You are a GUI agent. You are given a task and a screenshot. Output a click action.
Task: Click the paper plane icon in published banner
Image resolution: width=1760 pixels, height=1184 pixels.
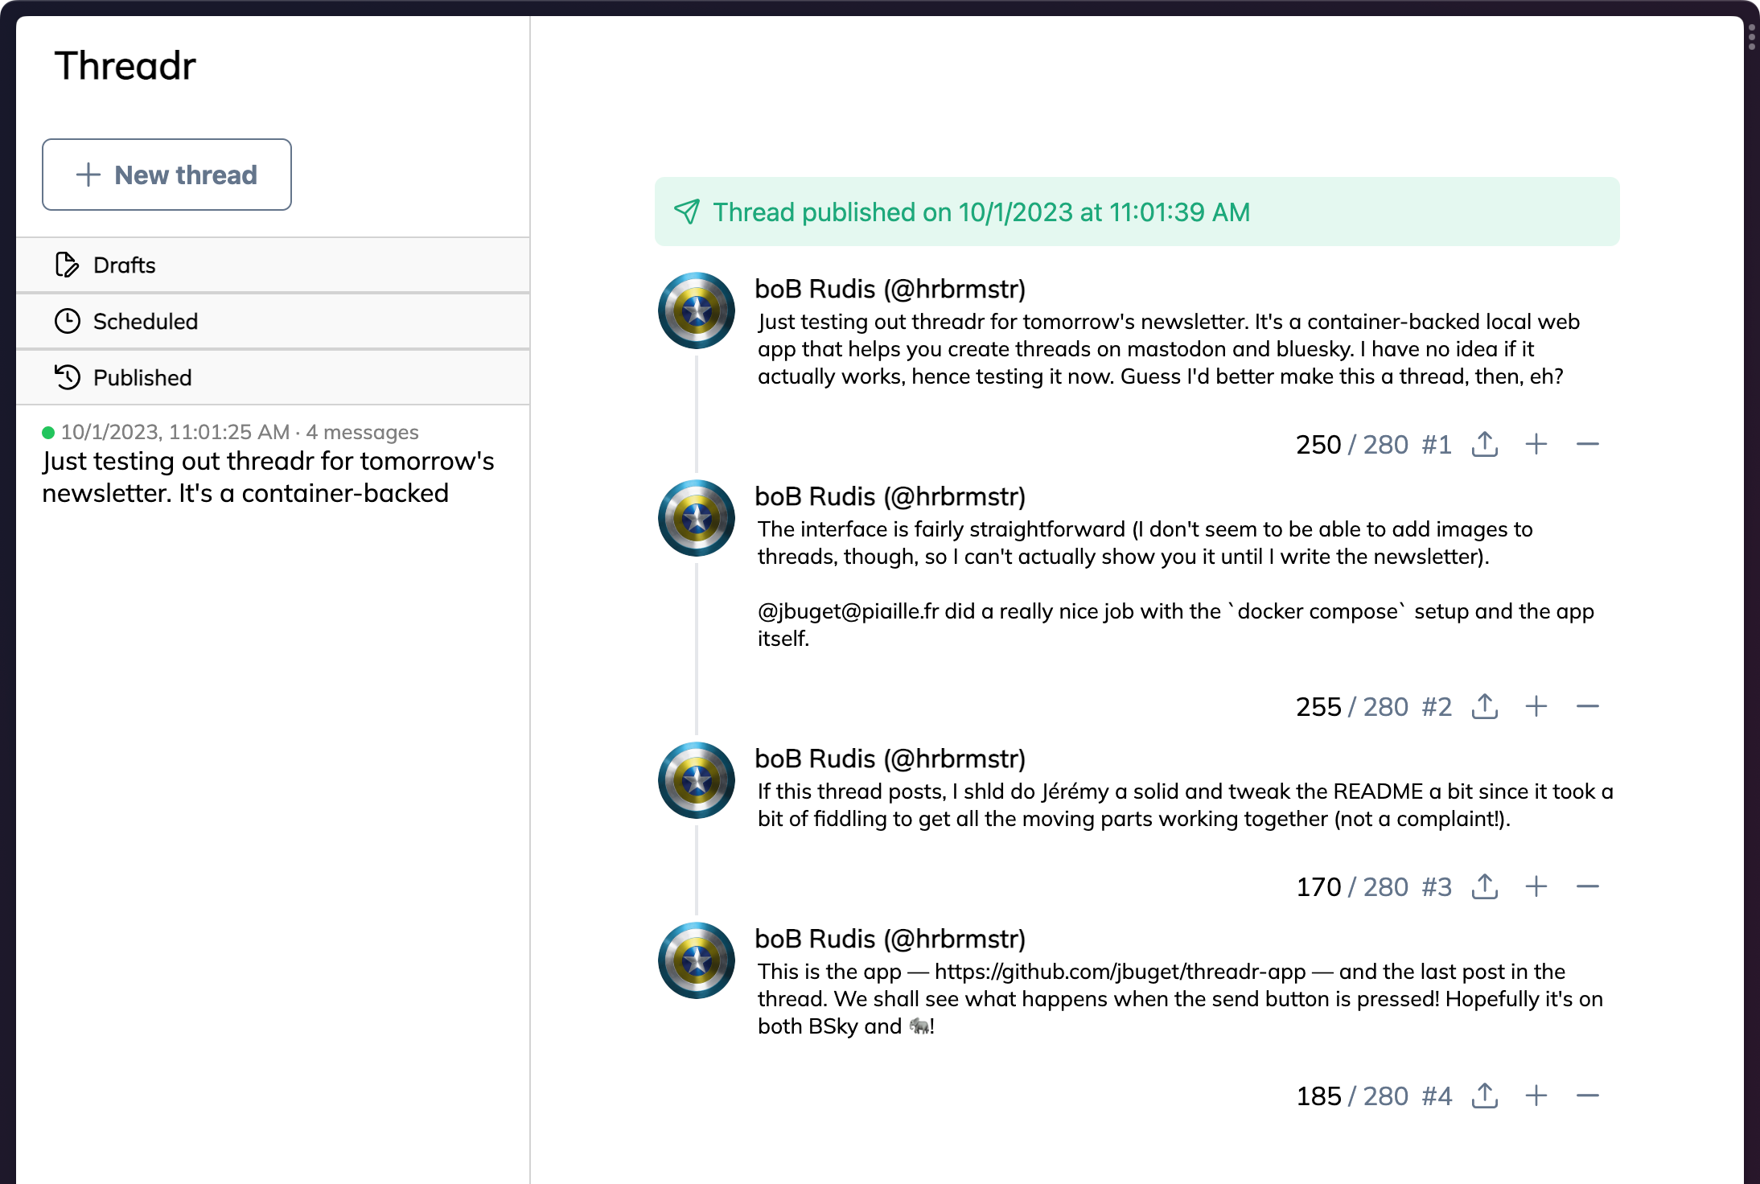(x=687, y=212)
